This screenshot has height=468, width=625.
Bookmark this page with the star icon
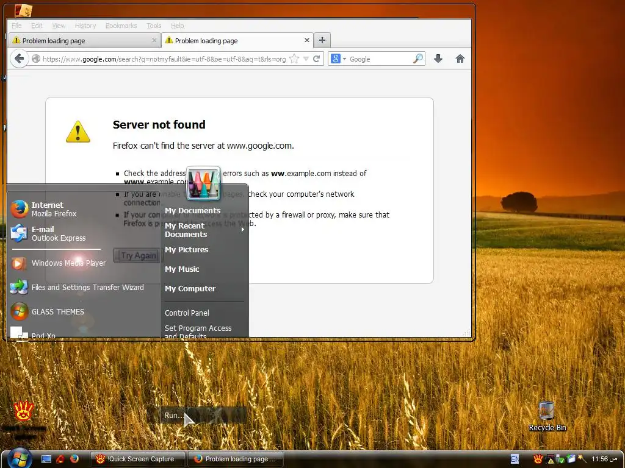(294, 59)
